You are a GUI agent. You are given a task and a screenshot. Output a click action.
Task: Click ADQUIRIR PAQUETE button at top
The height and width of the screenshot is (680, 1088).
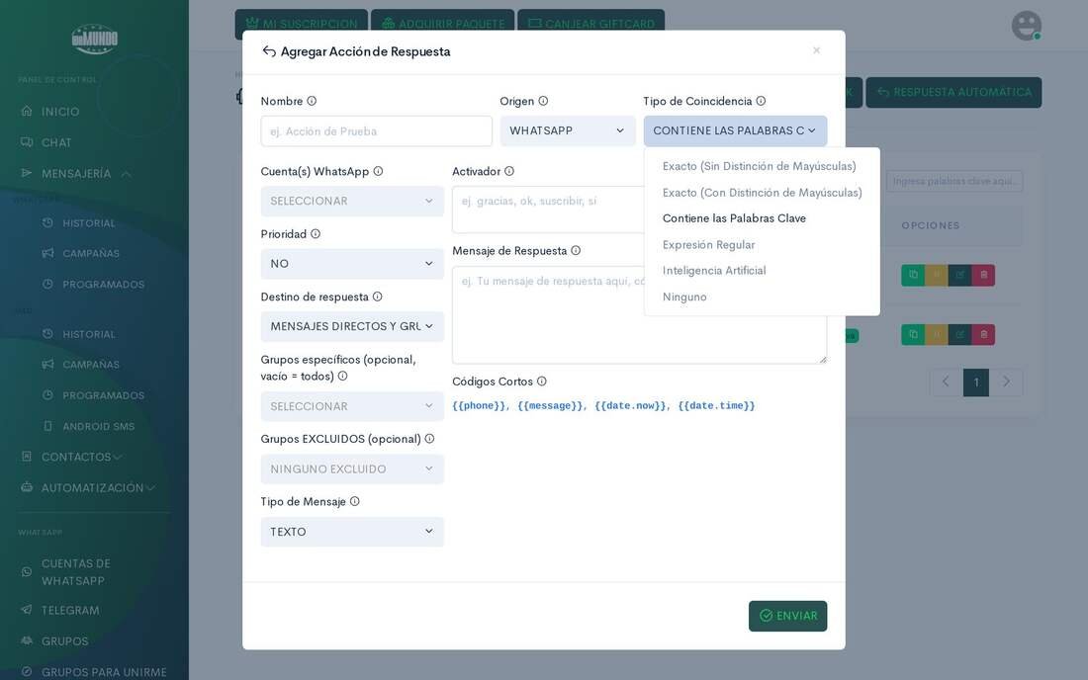click(x=443, y=24)
